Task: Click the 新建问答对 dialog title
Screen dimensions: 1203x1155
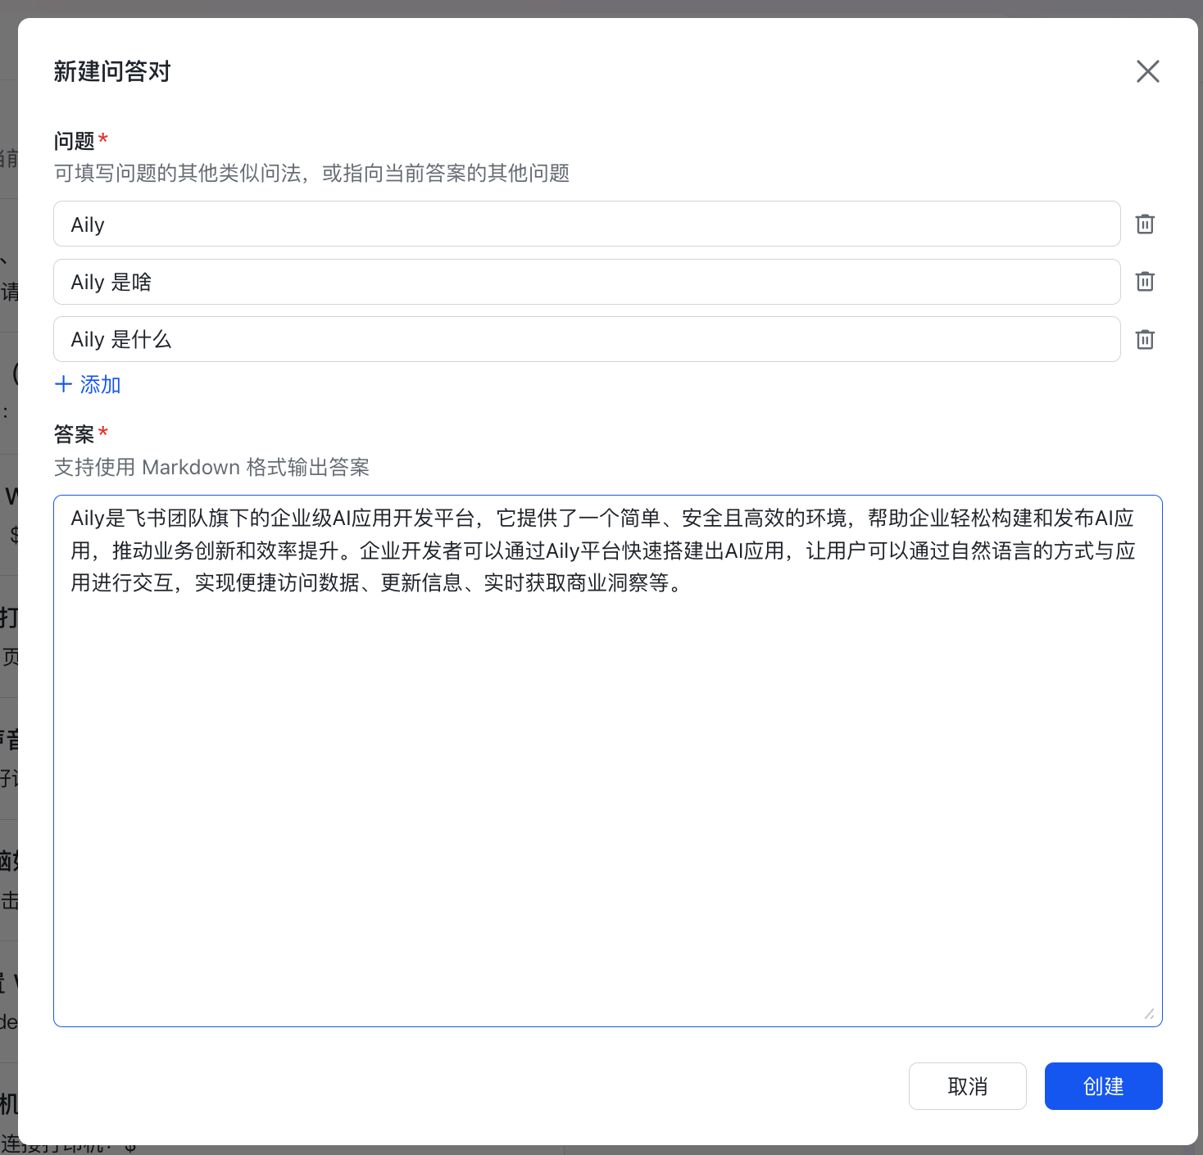Action: point(112,71)
